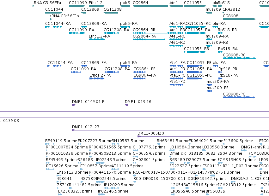Select the DME1-012L23 clone label
Viewport: 269px width, 196px height.
point(86,127)
